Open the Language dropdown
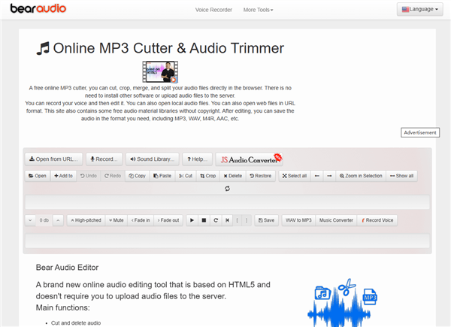The image size is (451, 327). 420,9
